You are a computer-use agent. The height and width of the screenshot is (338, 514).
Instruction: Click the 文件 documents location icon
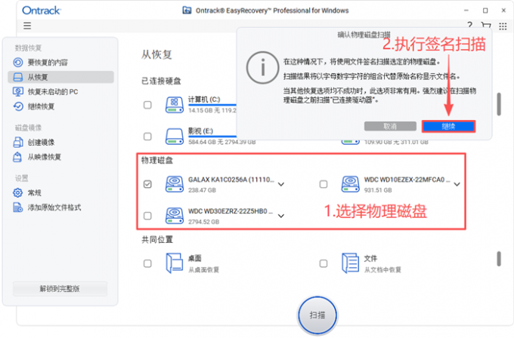tap(350, 263)
